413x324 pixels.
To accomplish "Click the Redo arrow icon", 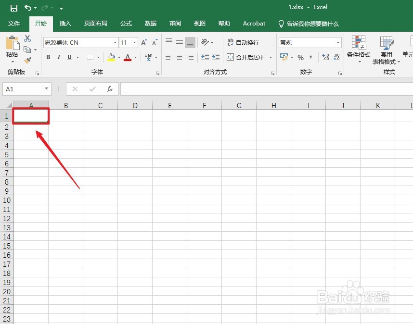I will tap(45, 8).
